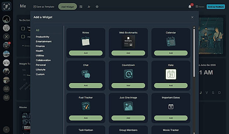
Task: Add the Just One Image widget
Action: 128,118
